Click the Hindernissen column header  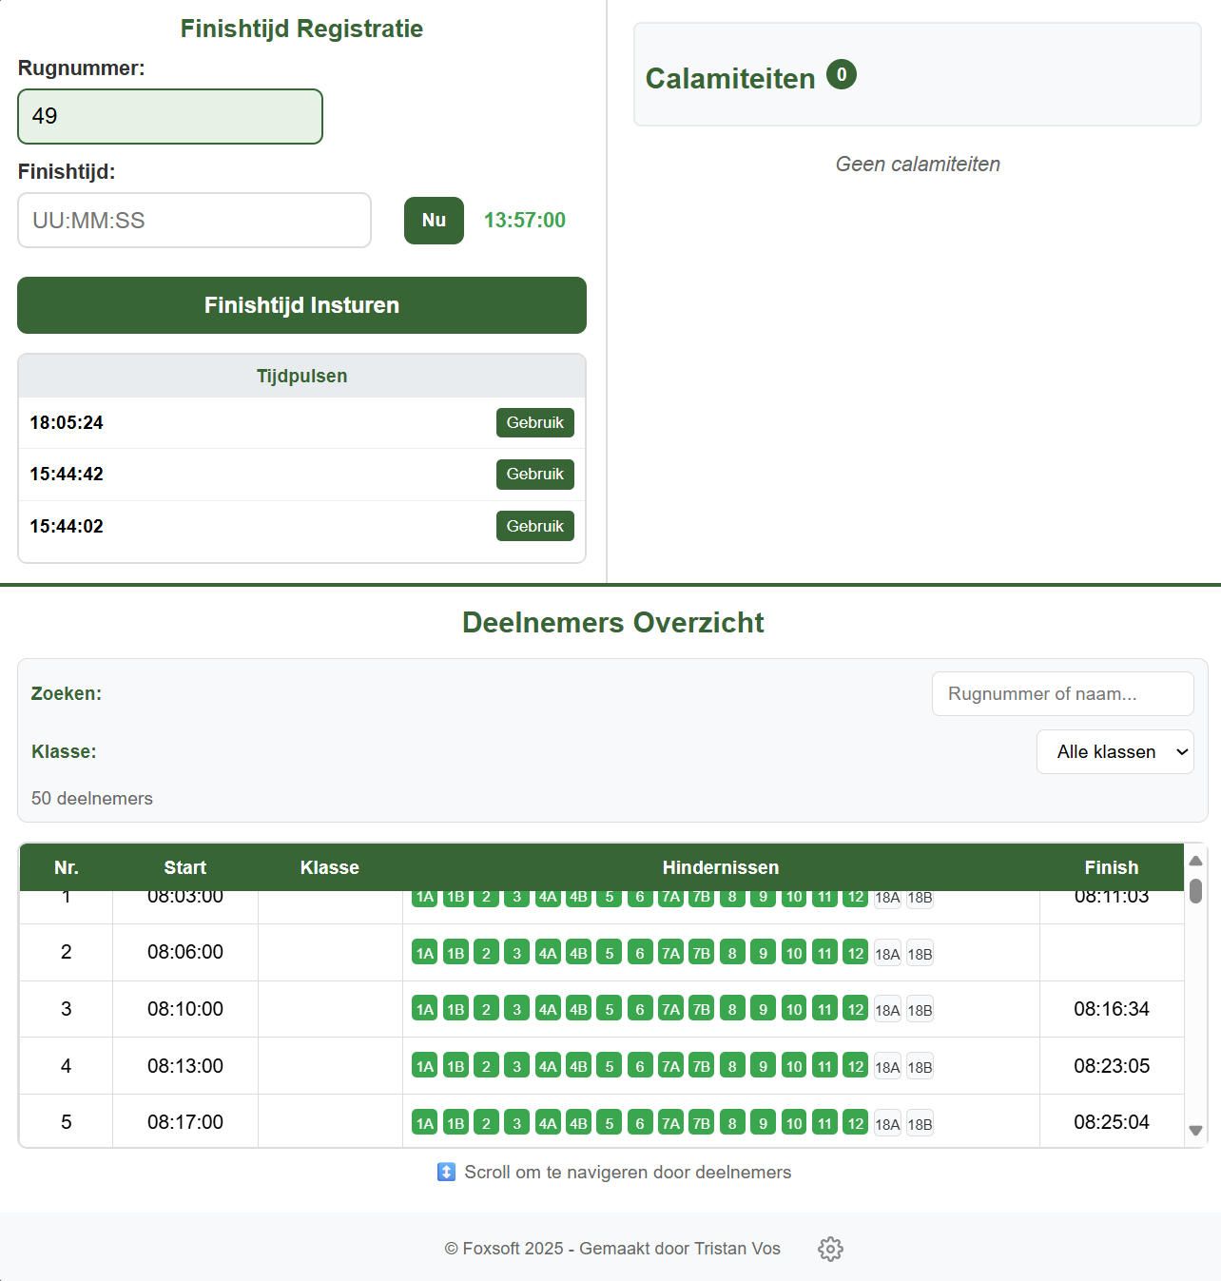(720, 867)
